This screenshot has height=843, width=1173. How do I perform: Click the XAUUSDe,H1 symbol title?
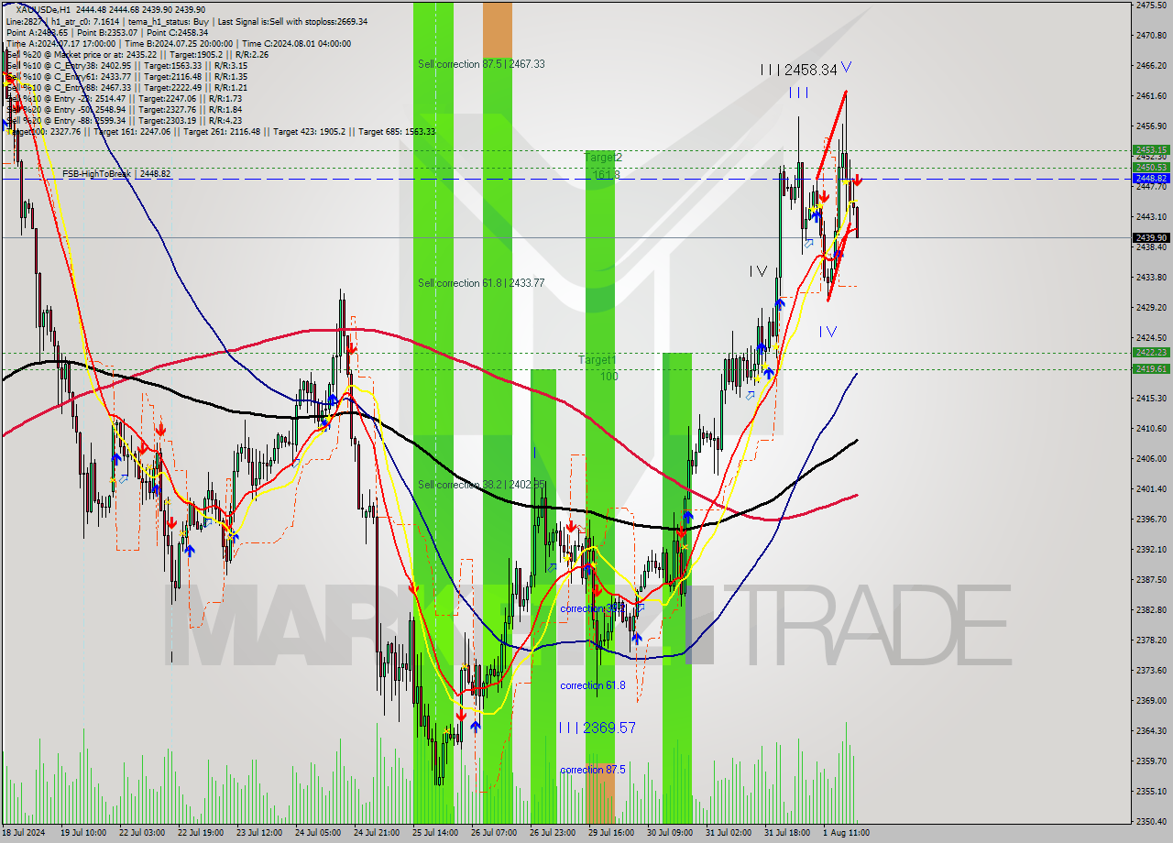(41, 9)
